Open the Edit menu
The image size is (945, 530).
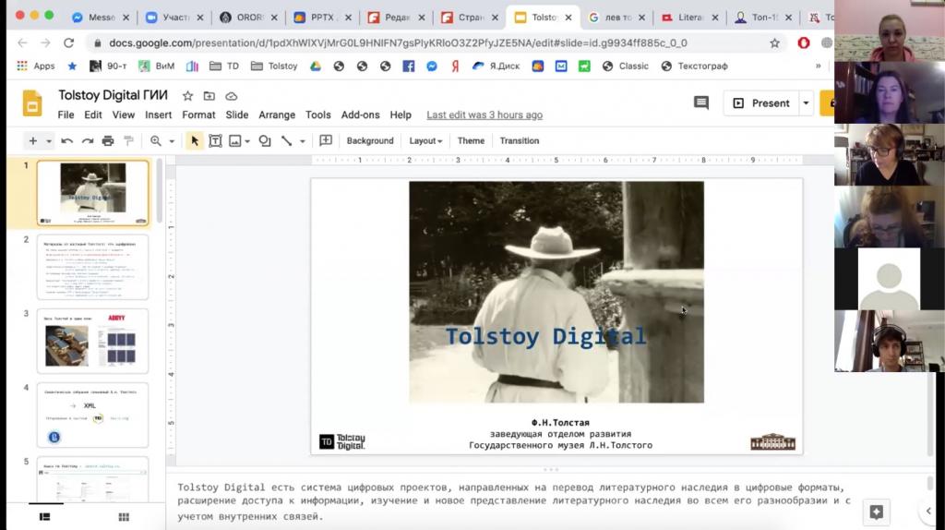pyautogui.click(x=93, y=114)
